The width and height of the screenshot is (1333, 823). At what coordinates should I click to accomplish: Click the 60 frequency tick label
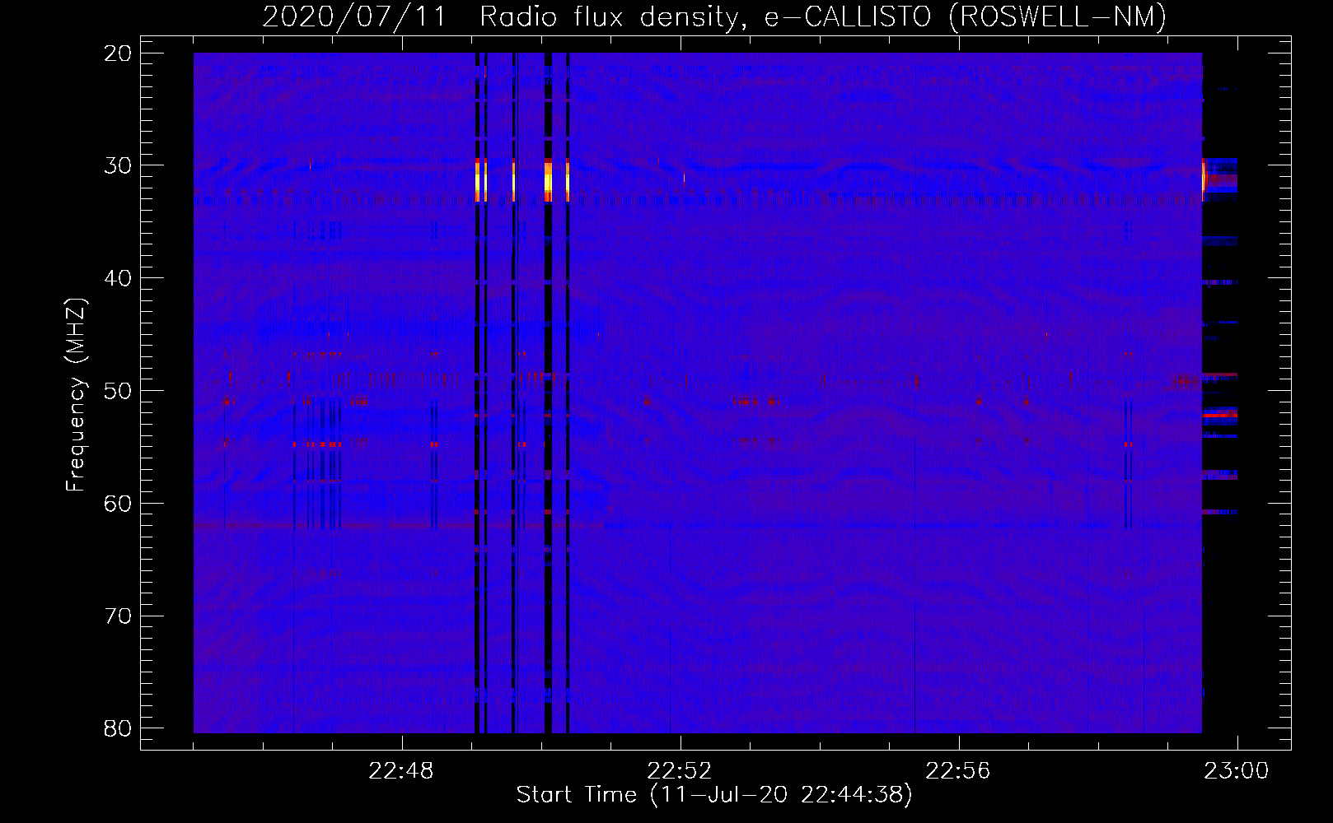point(118,504)
